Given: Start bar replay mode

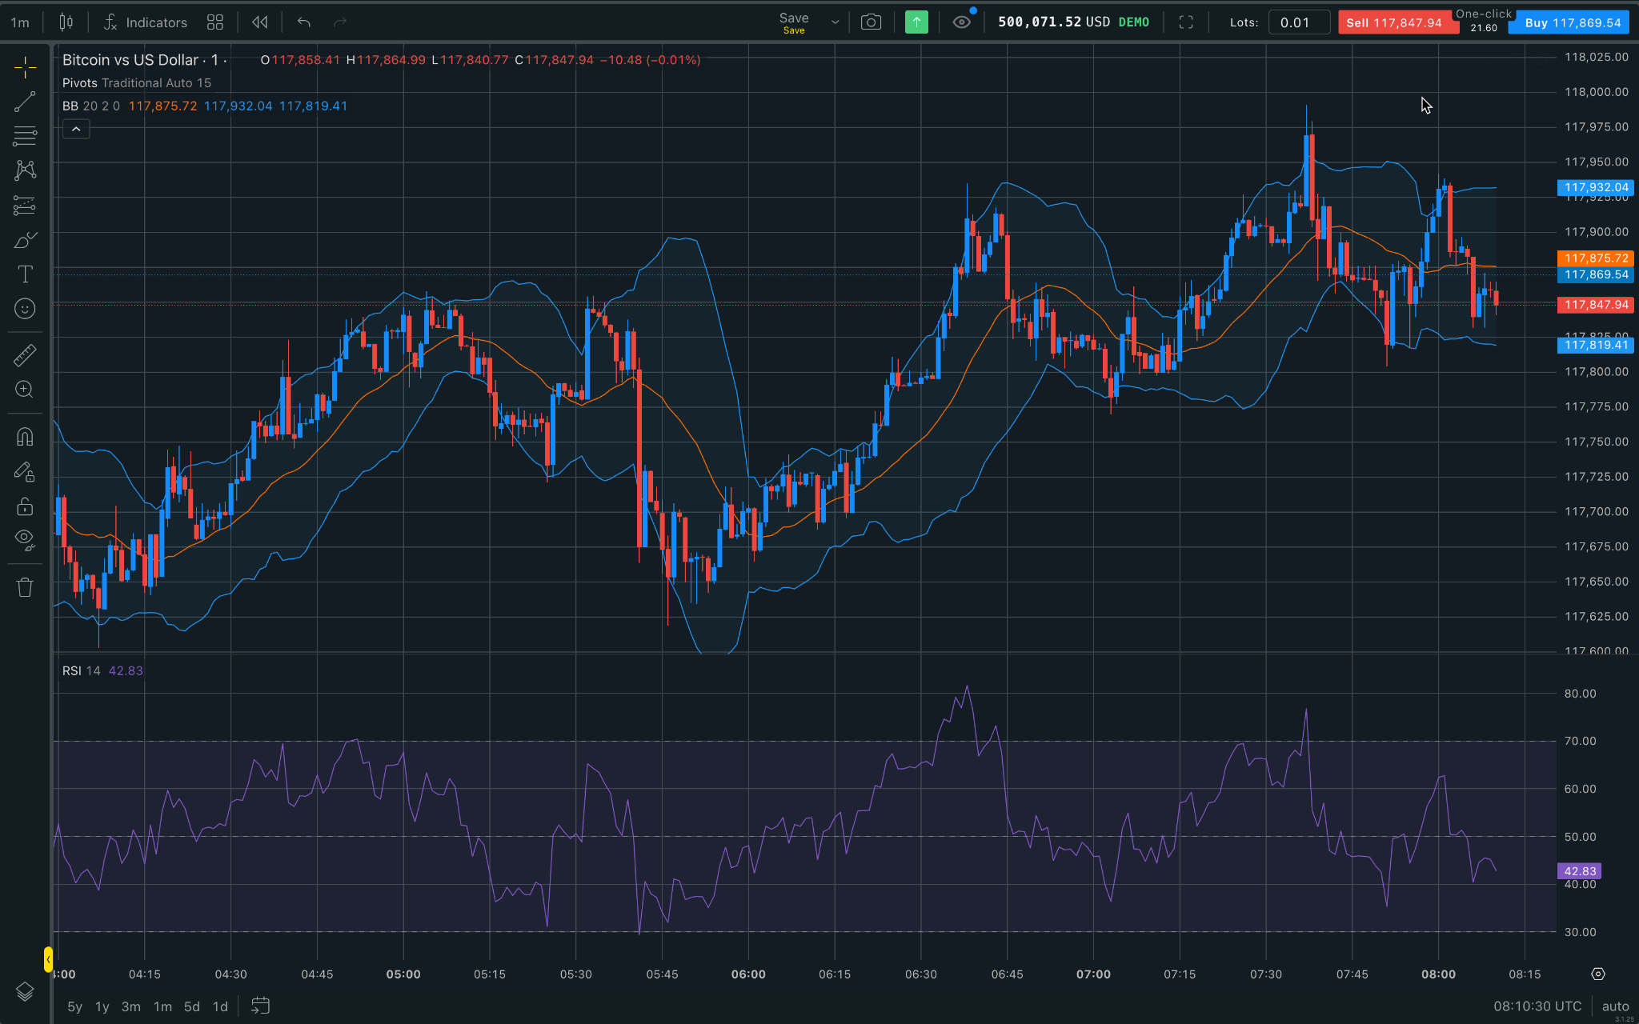Looking at the screenshot, I should (x=260, y=22).
